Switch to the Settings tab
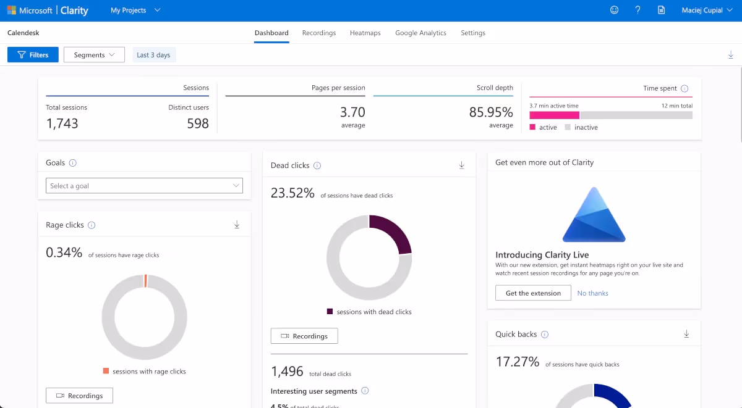 473,33
